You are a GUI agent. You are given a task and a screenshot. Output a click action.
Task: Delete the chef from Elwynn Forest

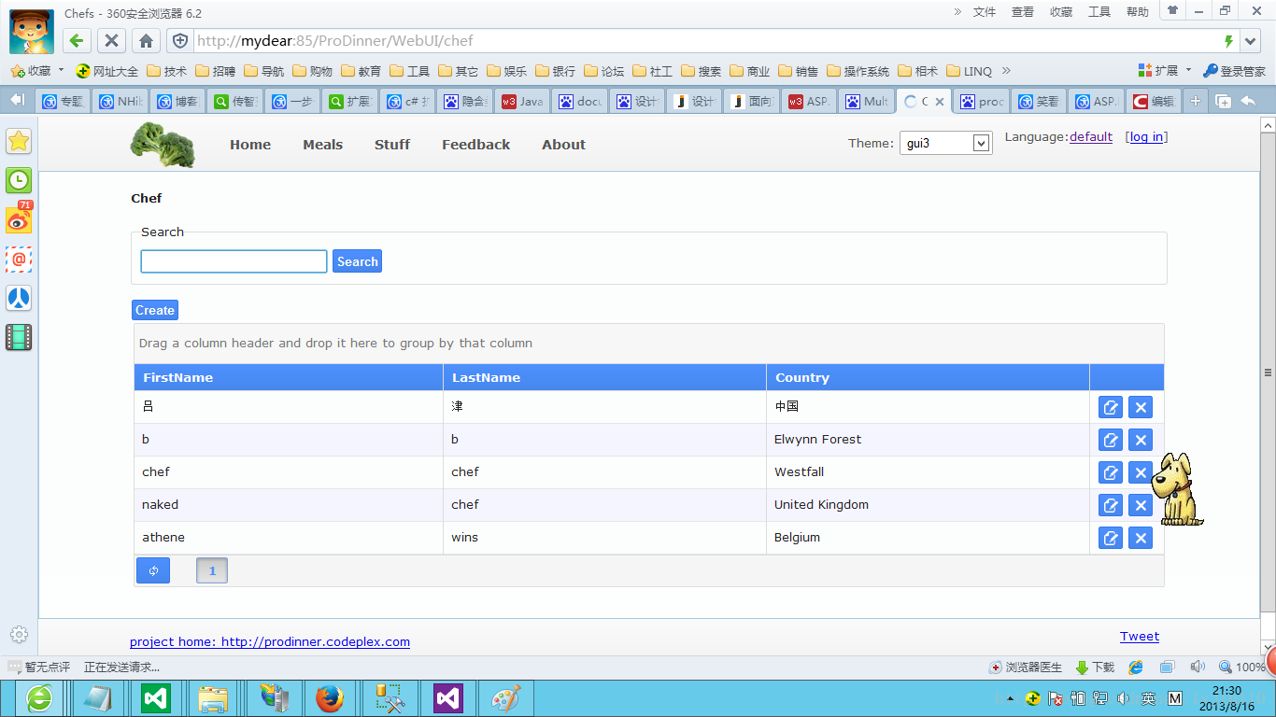pos(1141,440)
